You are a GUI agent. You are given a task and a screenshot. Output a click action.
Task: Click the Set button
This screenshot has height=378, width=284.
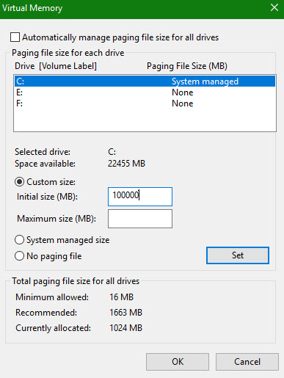pyautogui.click(x=238, y=255)
